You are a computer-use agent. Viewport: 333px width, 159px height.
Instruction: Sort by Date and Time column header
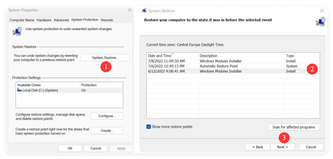pyautogui.click(x=172, y=56)
